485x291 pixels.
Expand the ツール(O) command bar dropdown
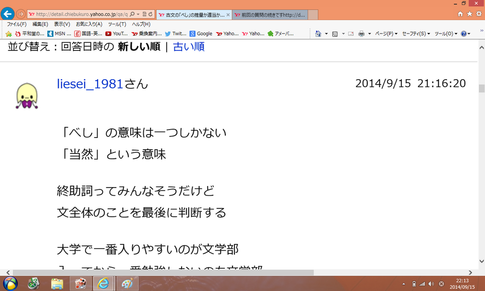click(x=446, y=34)
